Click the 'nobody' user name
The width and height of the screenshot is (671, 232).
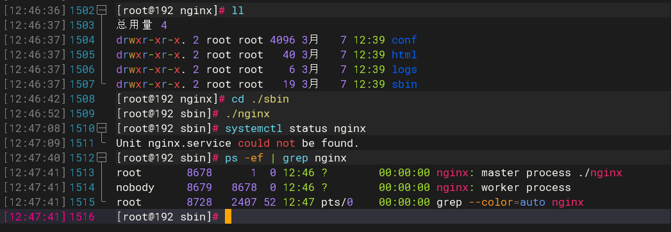click(135, 188)
